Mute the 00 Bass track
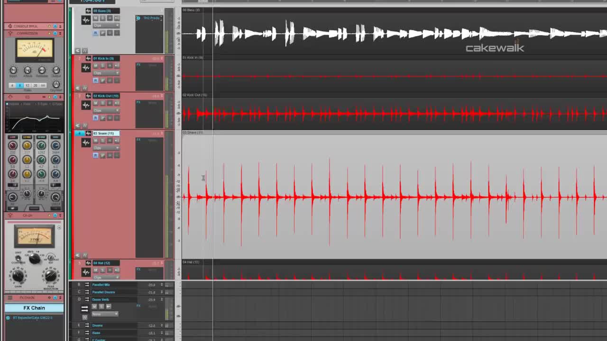Image resolution: width=607 pixels, height=341 pixels. tap(95, 18)
